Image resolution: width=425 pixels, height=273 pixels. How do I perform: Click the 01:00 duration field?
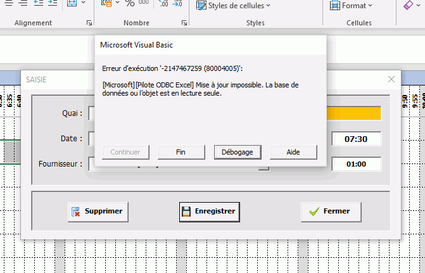pos(356,164)
